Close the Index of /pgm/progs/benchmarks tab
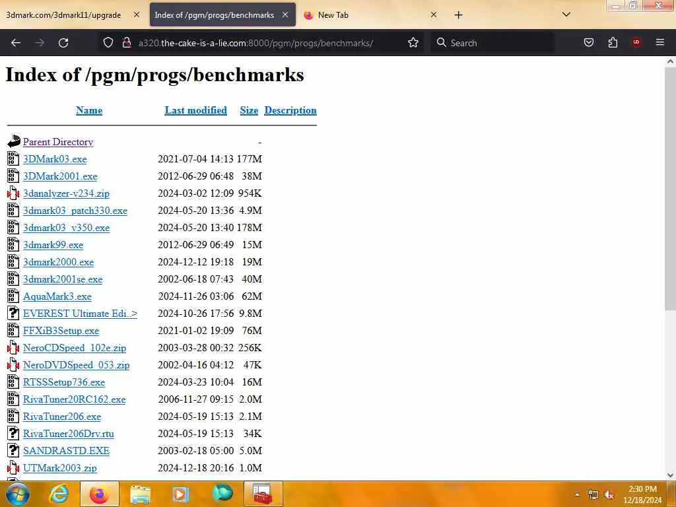The height and width of the screenshot is (507, 676). 285,15
